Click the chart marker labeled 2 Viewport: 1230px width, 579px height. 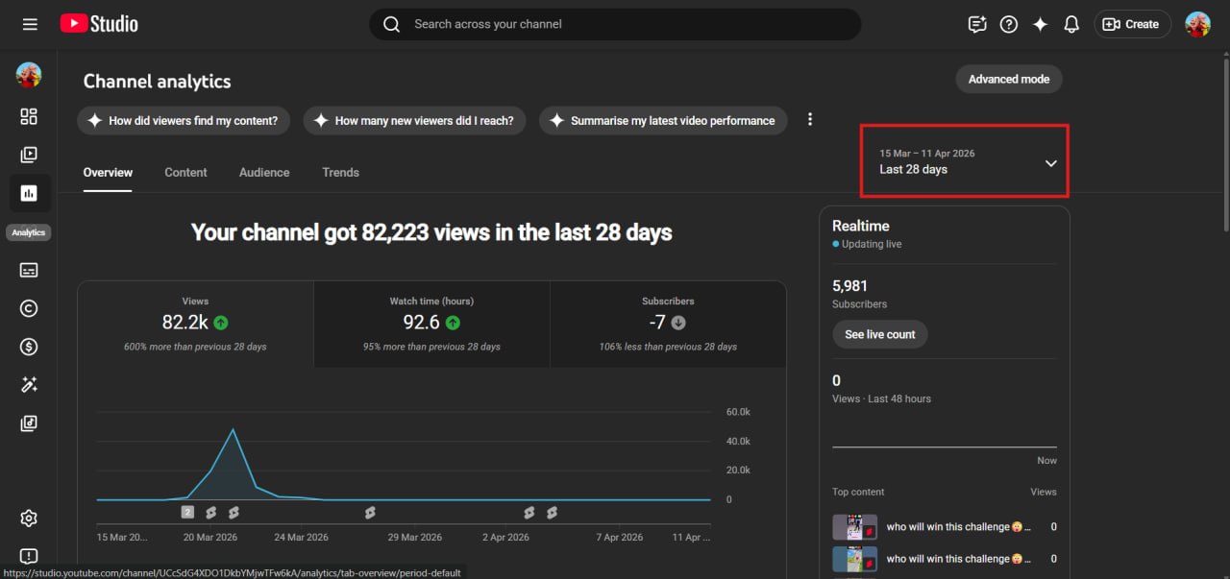click(x=187, y=513)
